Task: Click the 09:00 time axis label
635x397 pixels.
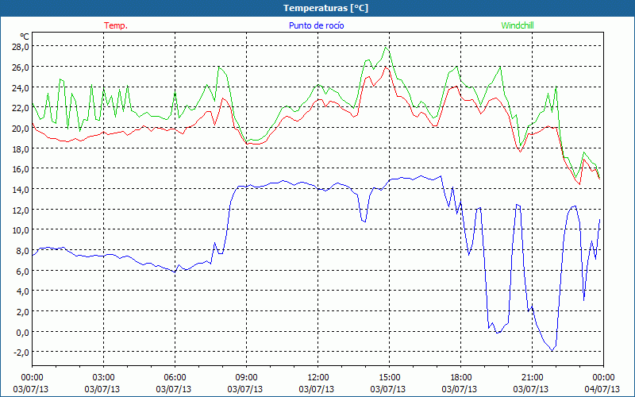Action: (246, 377)
